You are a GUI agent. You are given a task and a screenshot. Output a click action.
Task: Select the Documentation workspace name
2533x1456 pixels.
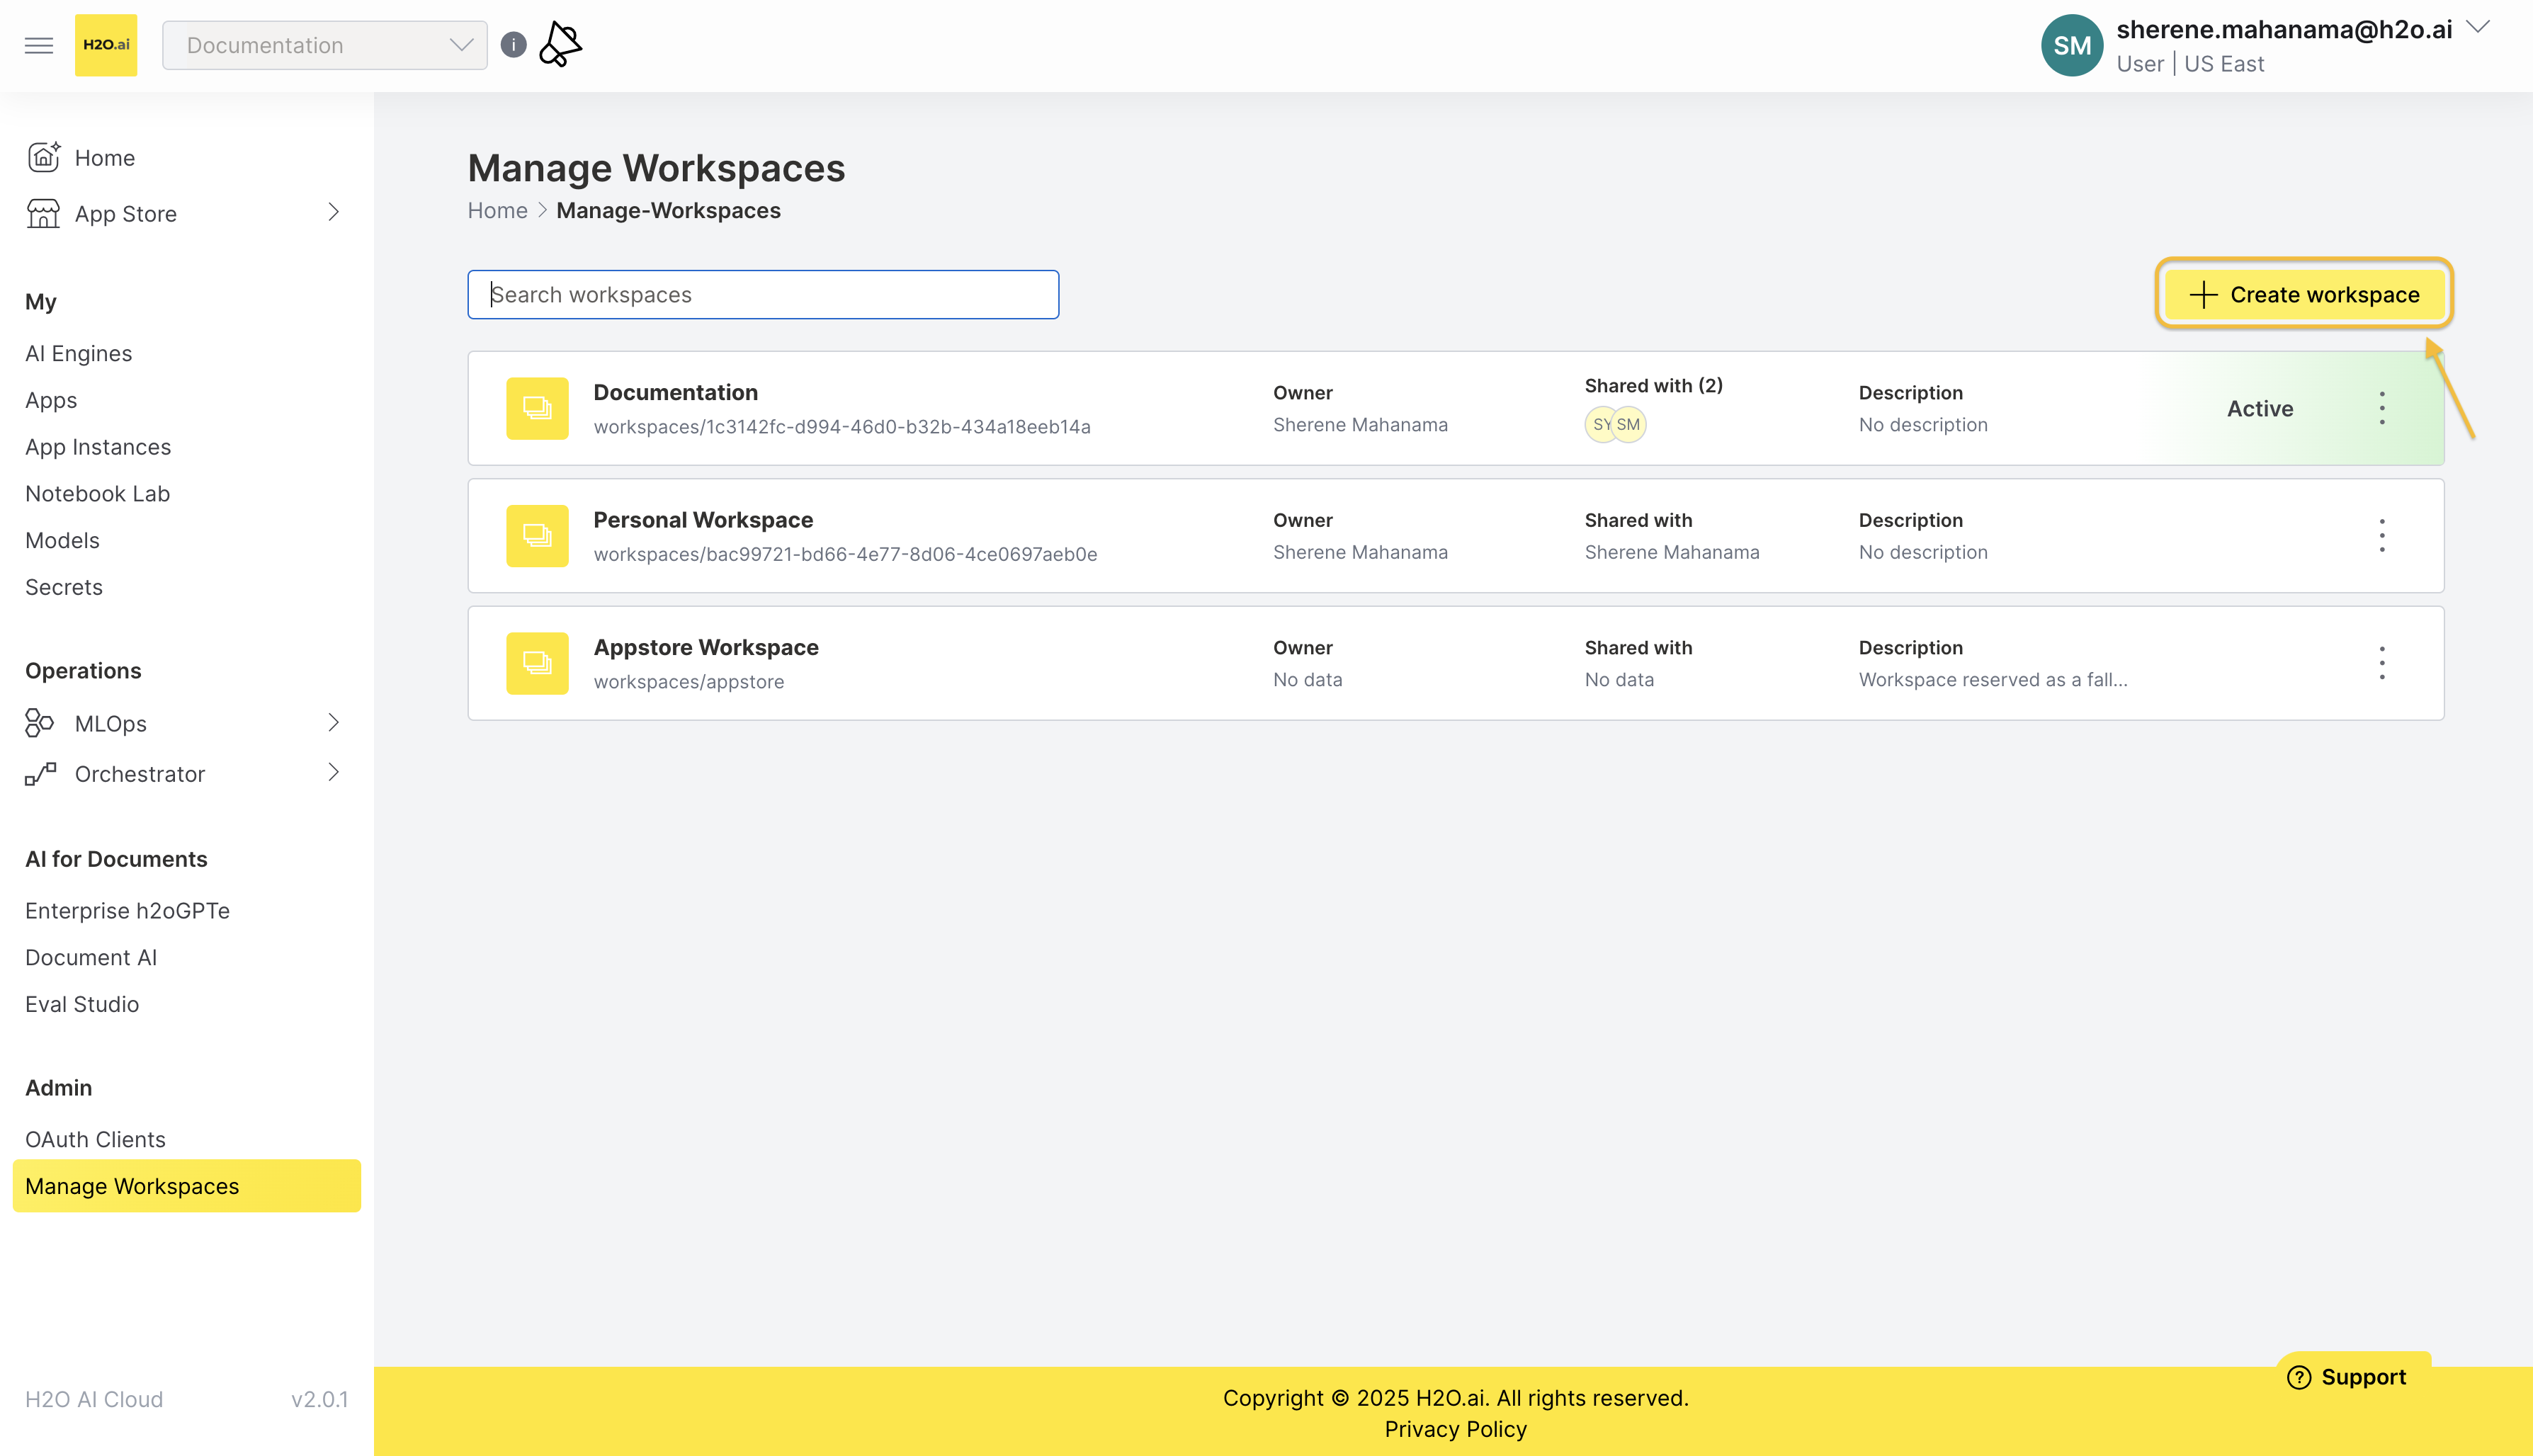675,392
